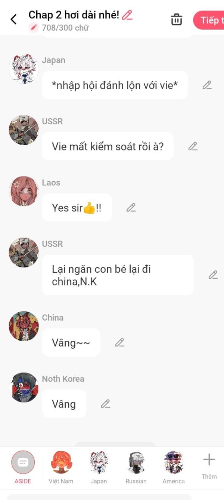Edit China's 'Vâng~~' message pencil icon

120,342
